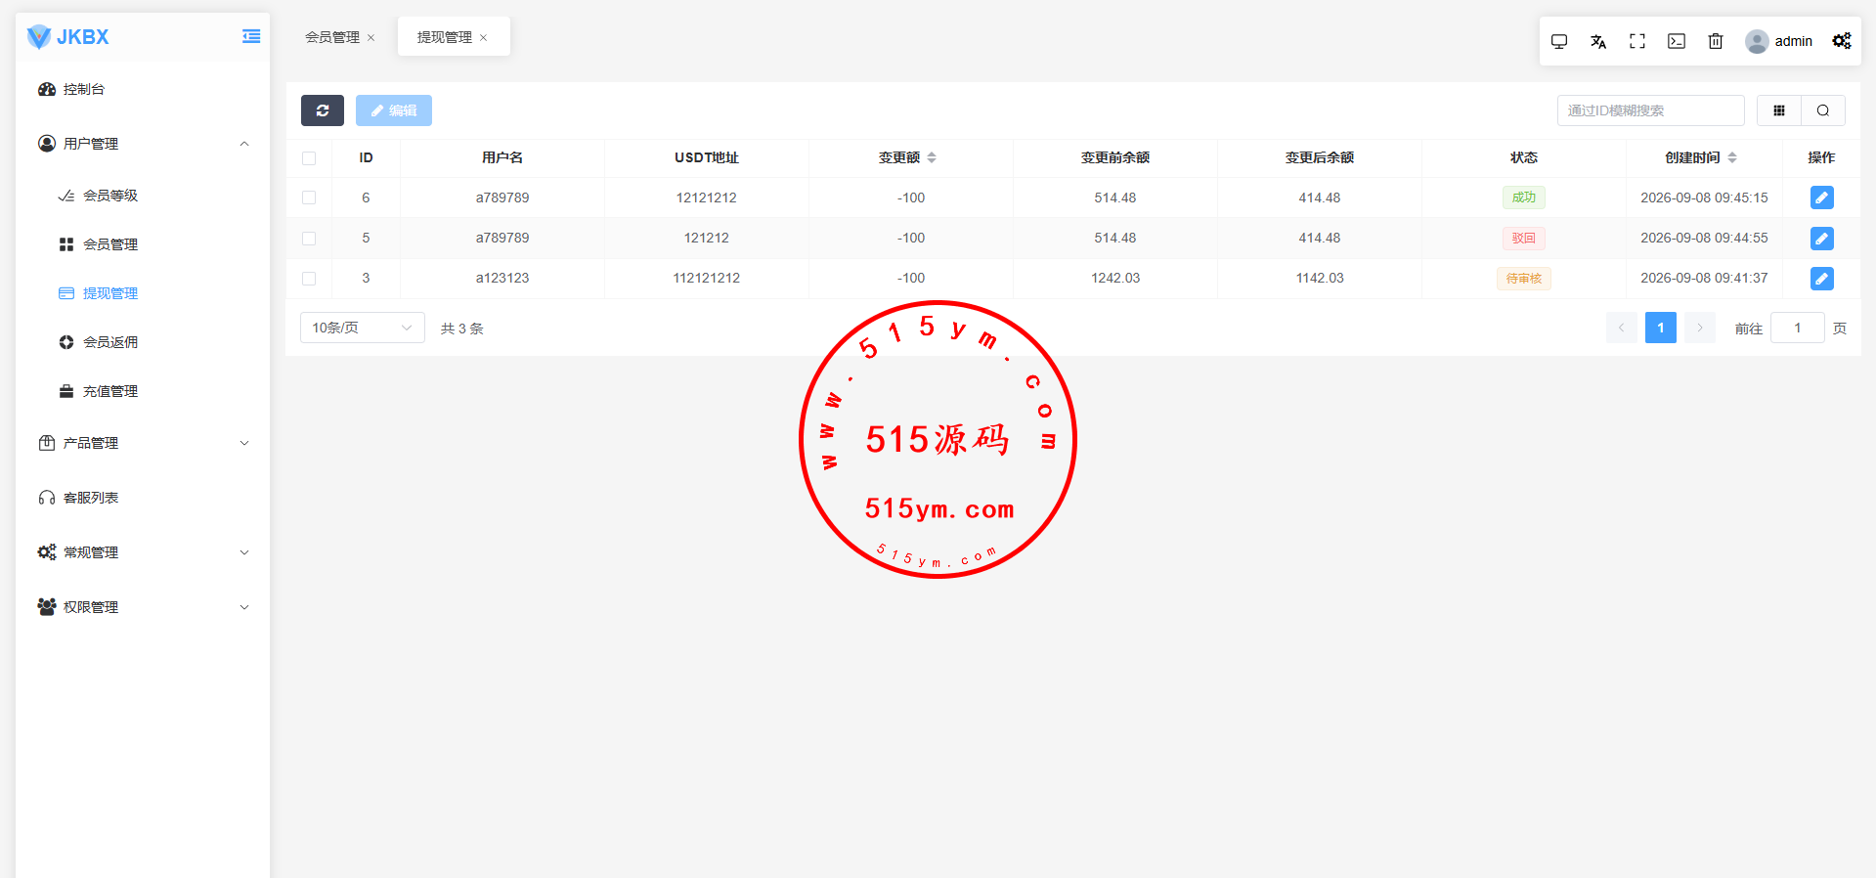Check the checkbox for row ID 5

click(309, 238)
